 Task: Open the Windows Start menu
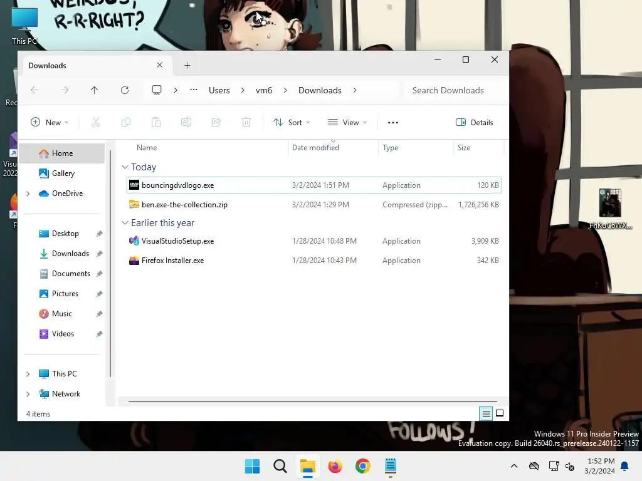coord(252,466)
